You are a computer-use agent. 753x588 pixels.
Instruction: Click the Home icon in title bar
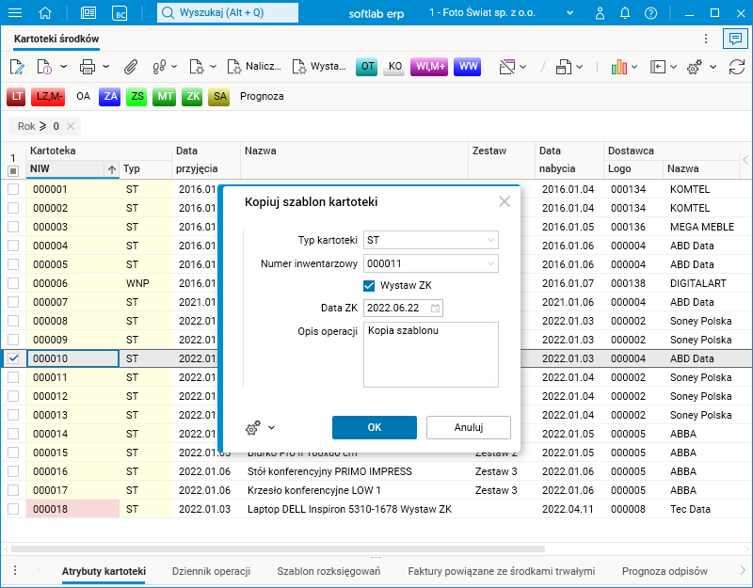click(45, 13)
